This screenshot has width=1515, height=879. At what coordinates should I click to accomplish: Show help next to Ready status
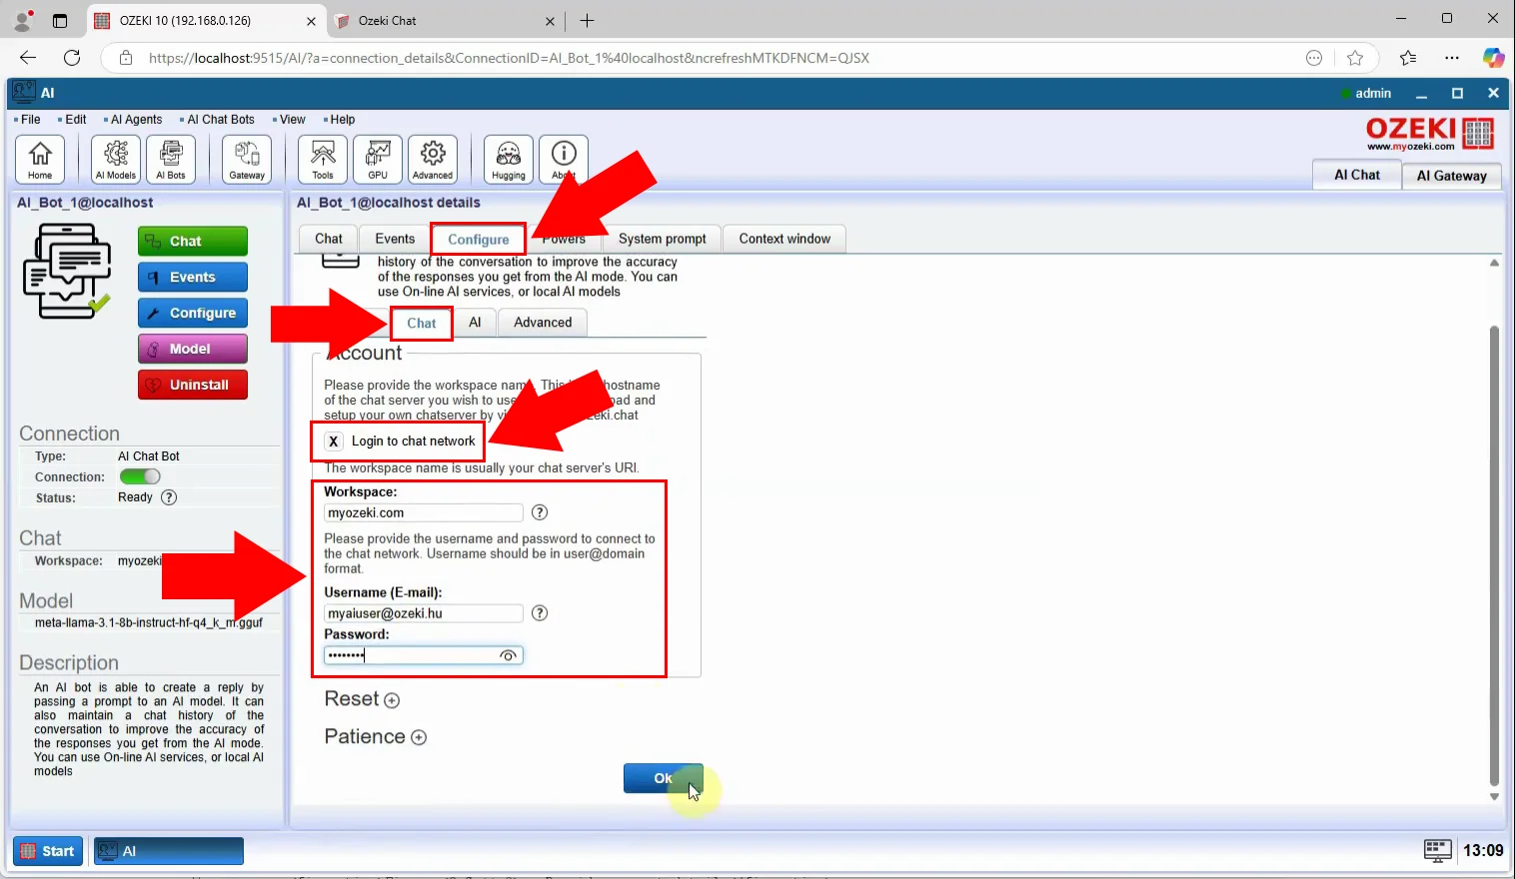tap(169, 497)
